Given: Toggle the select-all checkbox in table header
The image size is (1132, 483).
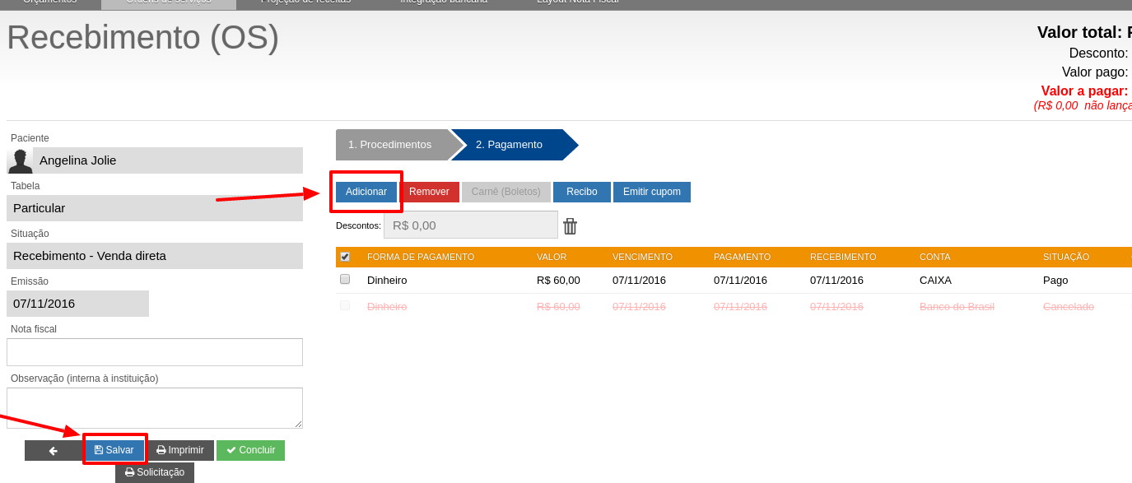Looking at the screenshot, I should [345, 257].
